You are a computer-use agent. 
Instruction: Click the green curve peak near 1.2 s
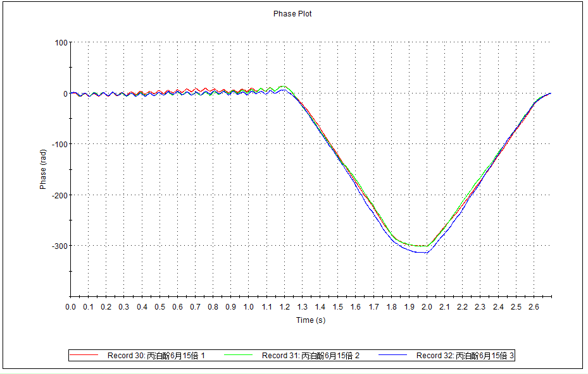click(x=283, y=86)
